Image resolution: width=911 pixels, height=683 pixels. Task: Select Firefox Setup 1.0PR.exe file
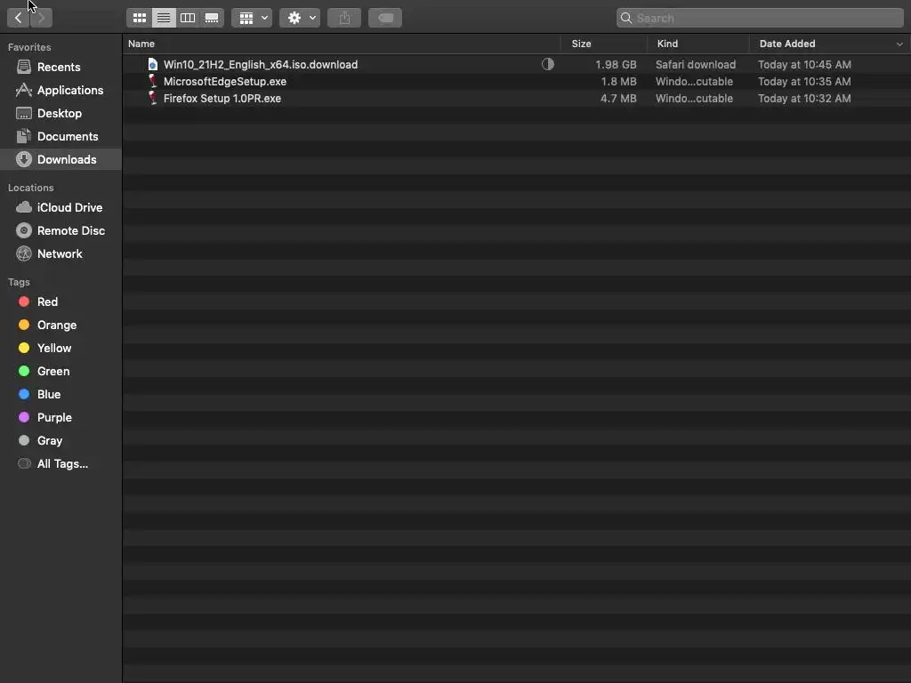pyautogui.click(x=517, y=98)
